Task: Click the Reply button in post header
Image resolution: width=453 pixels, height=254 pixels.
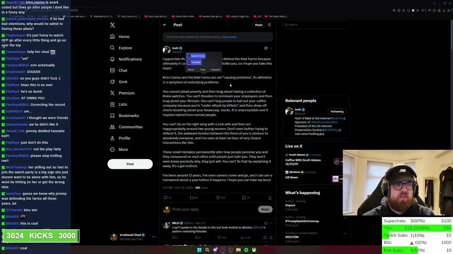Action: 259,25
